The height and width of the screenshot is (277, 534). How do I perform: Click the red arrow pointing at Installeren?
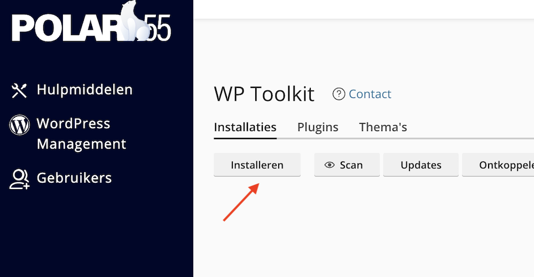pos(241,201)
